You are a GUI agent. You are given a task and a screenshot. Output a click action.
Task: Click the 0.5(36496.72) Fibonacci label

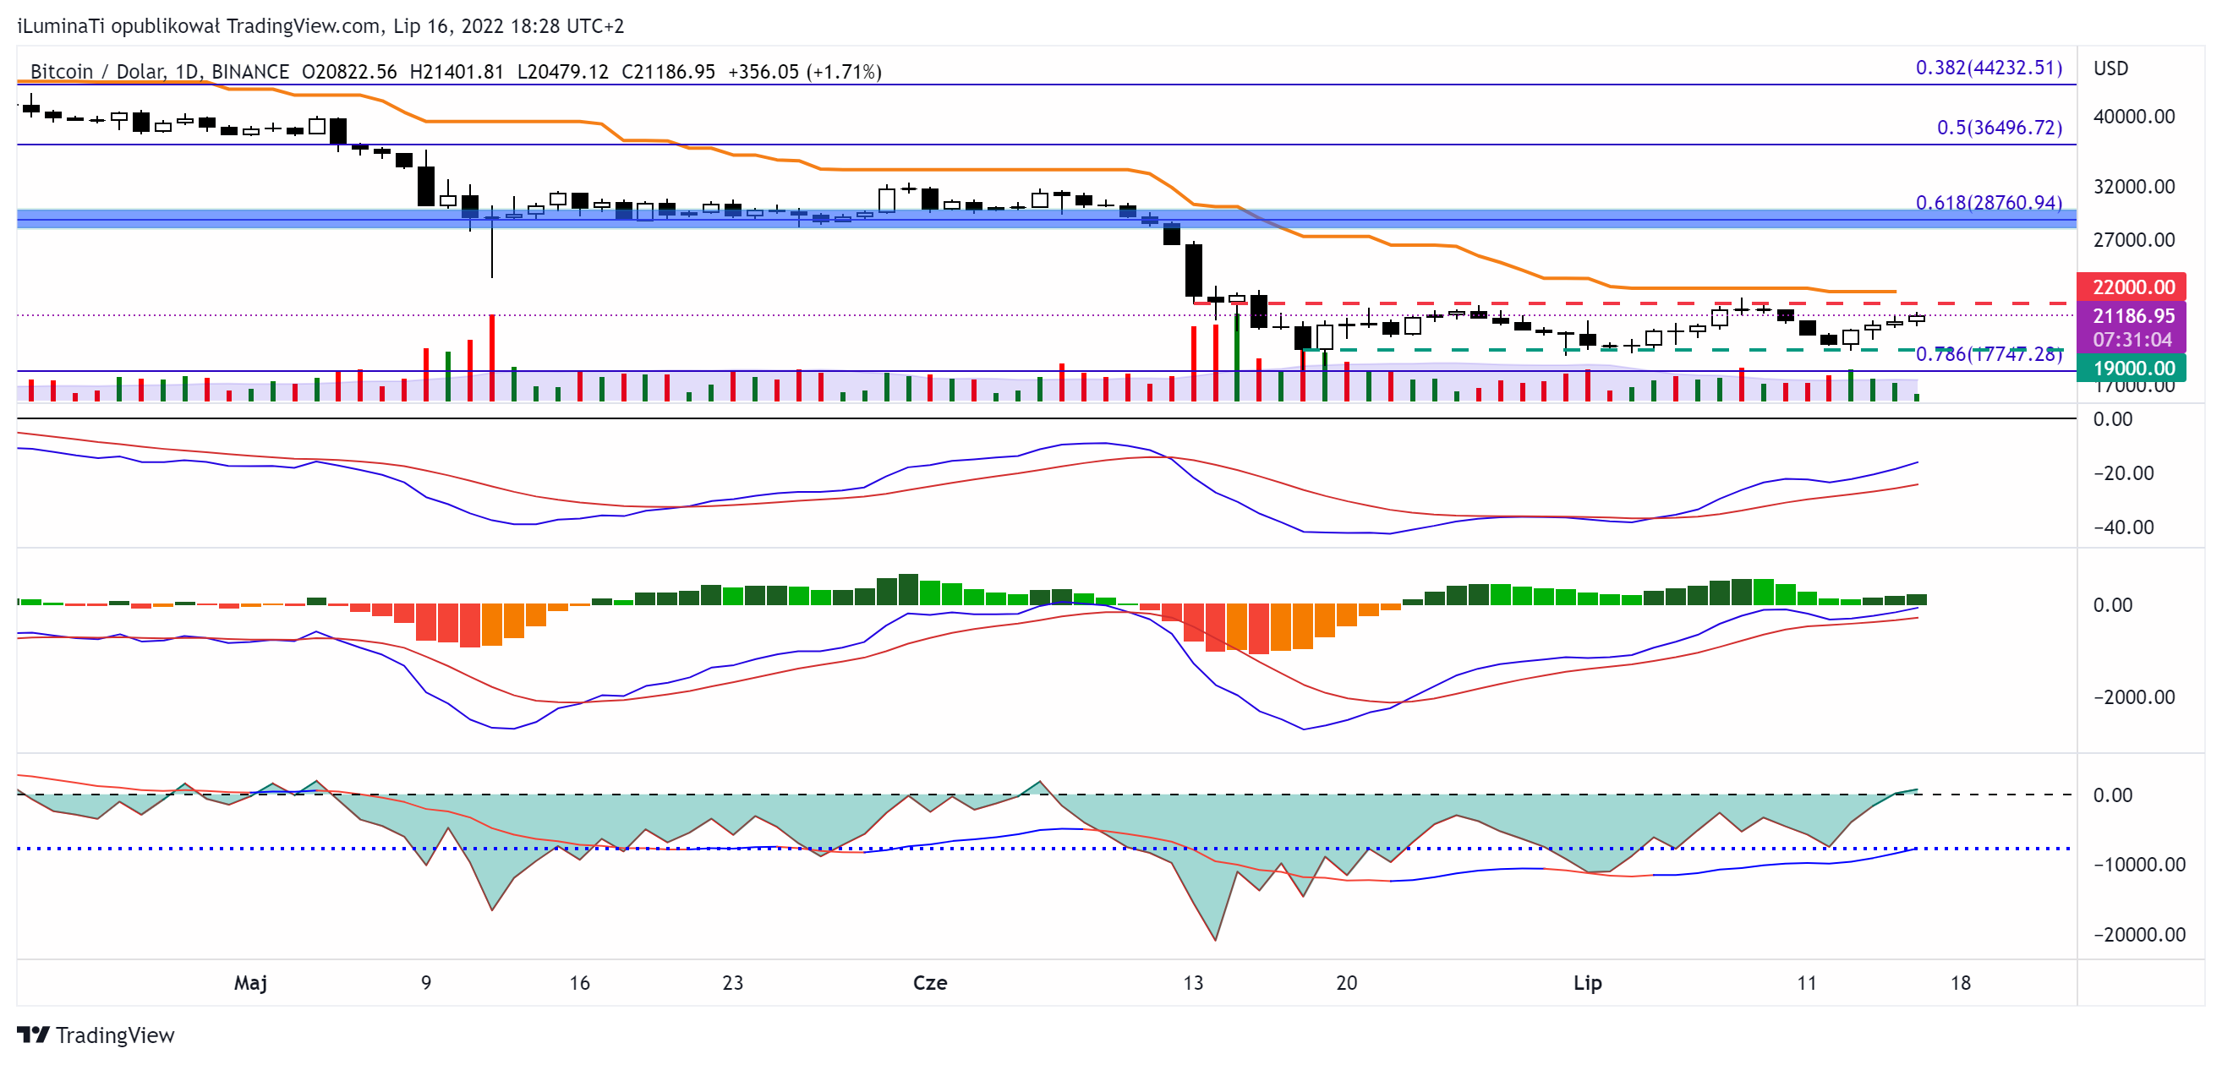(x=1999, y=128)
